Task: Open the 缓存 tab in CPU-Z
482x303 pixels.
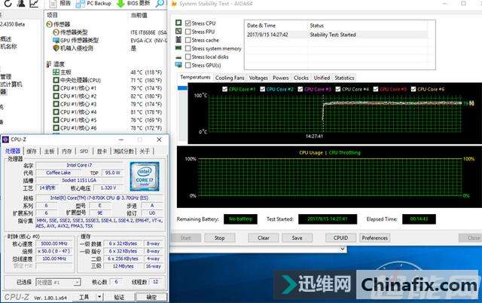Action: pos(32,151)
